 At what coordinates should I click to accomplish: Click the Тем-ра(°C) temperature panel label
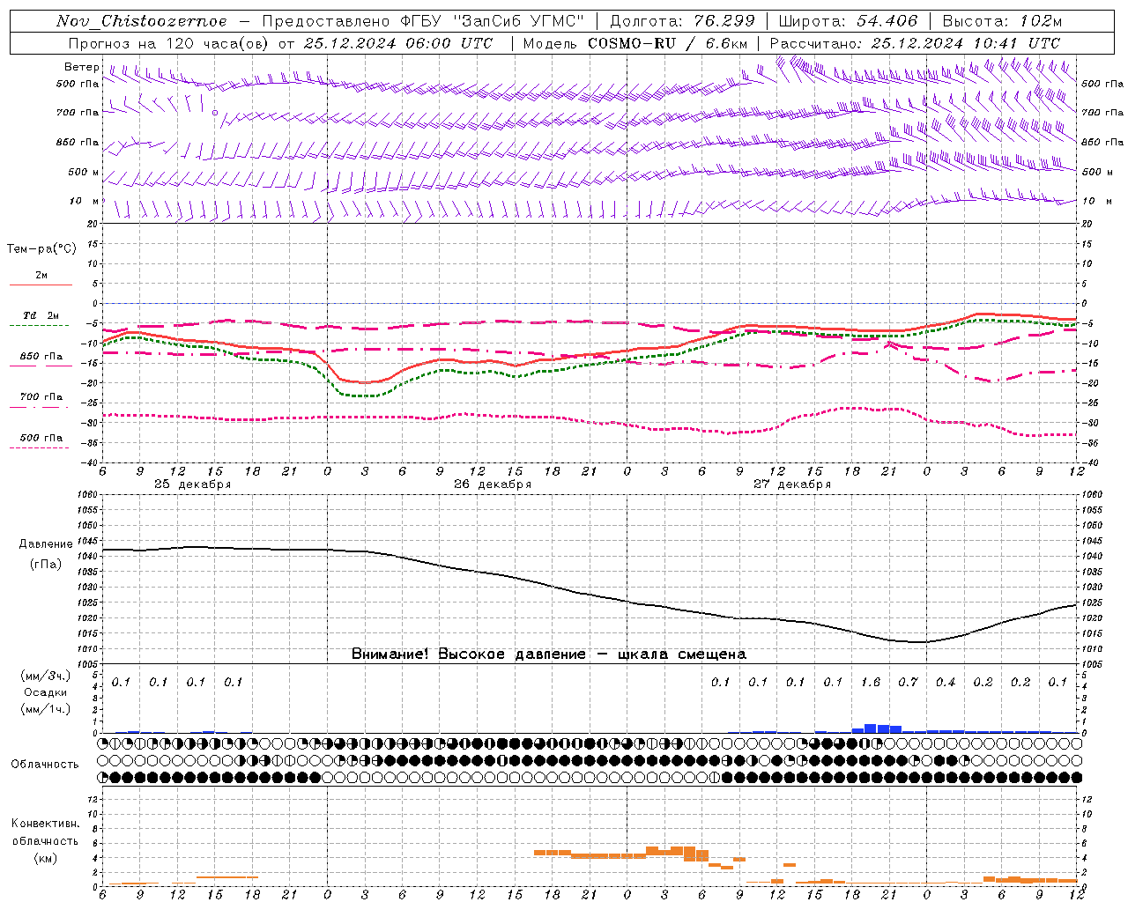41,248
